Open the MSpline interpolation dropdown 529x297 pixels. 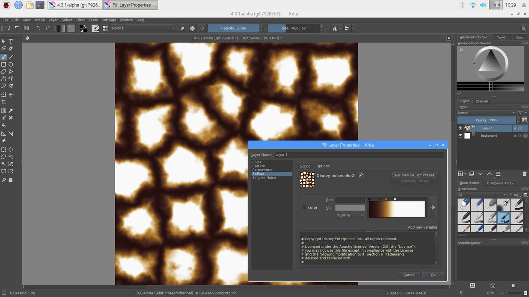click(350, 215)
